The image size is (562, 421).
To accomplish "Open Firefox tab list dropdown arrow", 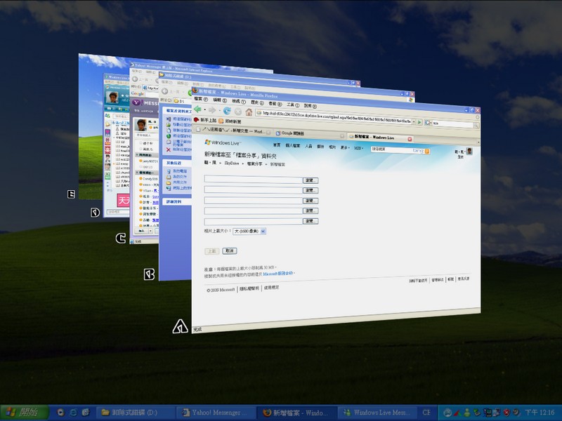I will (x=478, y=142).
